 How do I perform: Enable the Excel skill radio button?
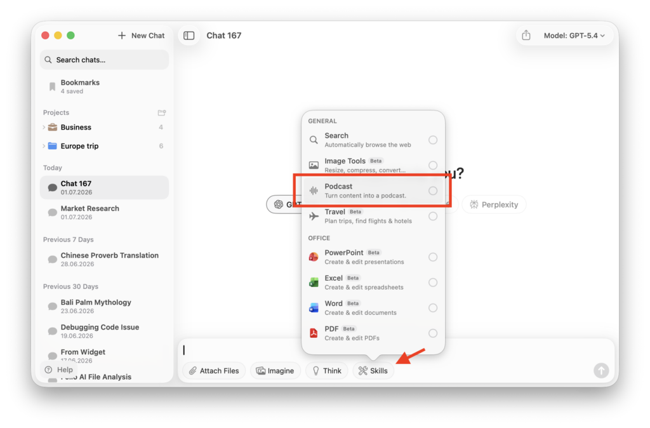pyautogui.click(x=433, y=283)
